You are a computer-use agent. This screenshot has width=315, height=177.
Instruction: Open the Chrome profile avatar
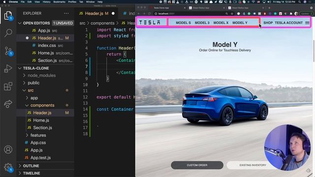[x=296, y=14]
